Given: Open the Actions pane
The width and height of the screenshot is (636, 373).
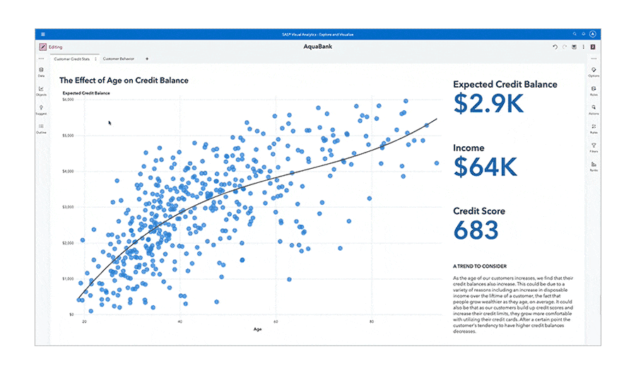Looking at the screenshot, I should pos(594,110).
